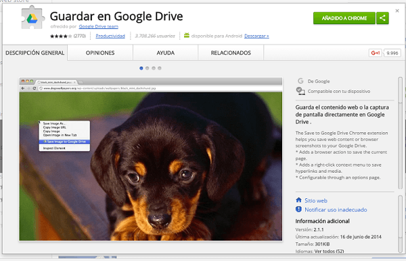This screenshot has width=406, height=261.
Task: Click the Guardar en Google Drive title
Action: pyautogui.click(x=116, y=16)
